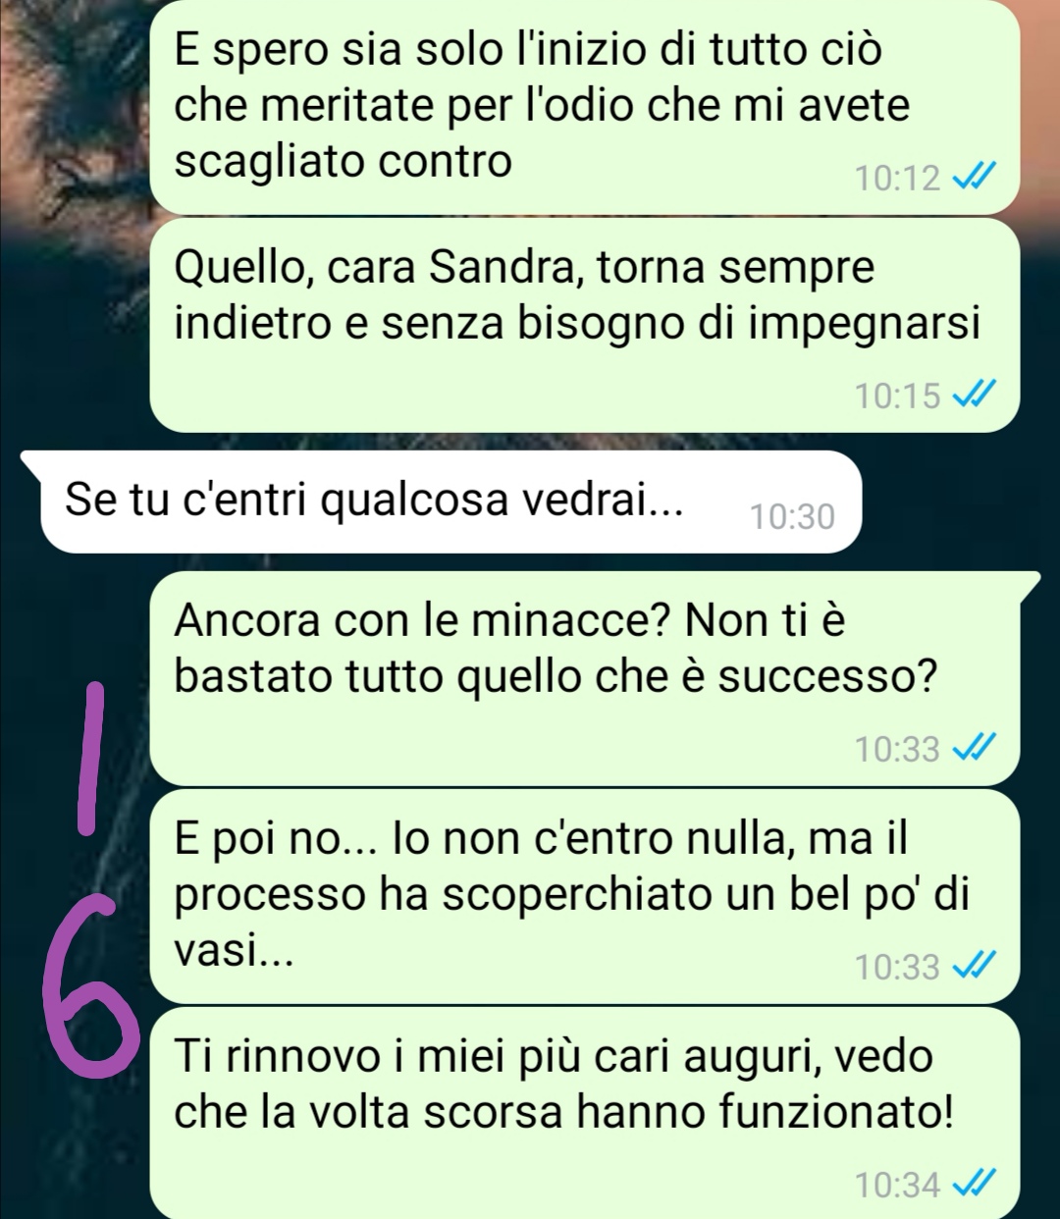The width and height of the screenshot is (1060, 1219).
Task: Click the 10:30 timestamp on the received message
Action: click(792, 516)
